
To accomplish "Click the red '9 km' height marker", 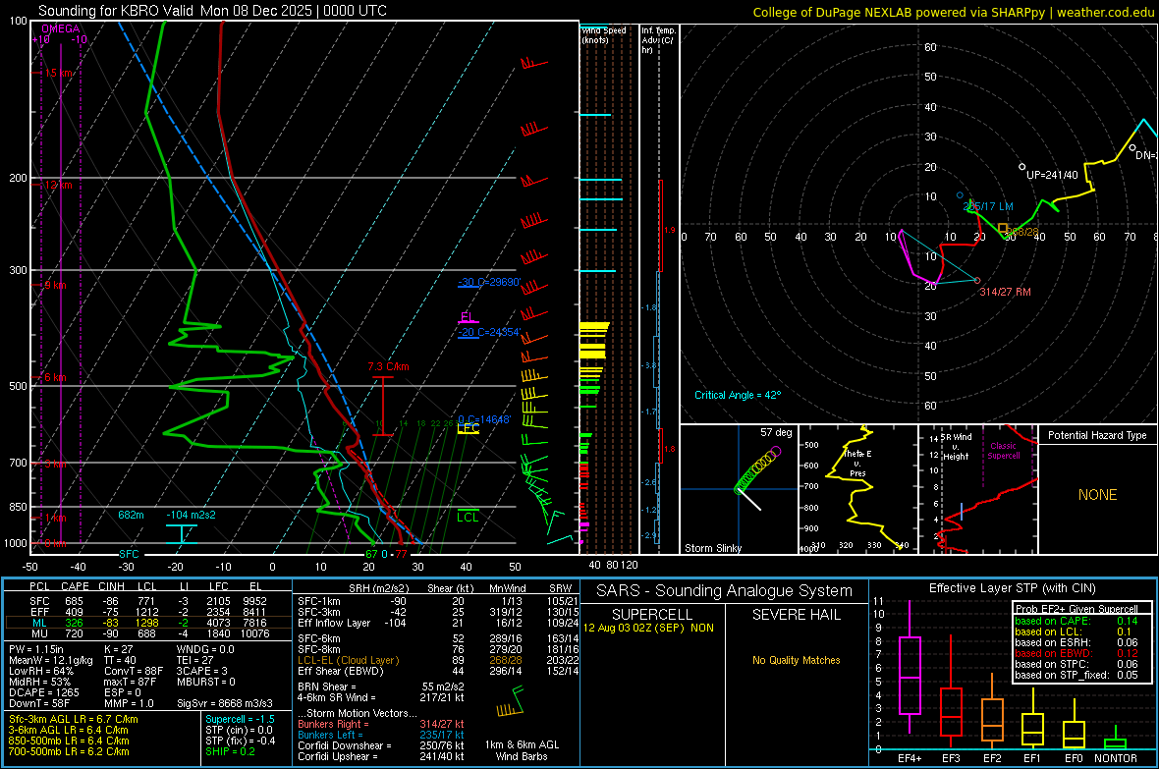I will point(55,286).
